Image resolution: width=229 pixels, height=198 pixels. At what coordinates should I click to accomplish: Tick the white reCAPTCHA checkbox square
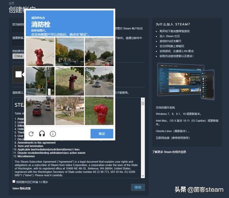pyautogui.click(x=19, y=74)
